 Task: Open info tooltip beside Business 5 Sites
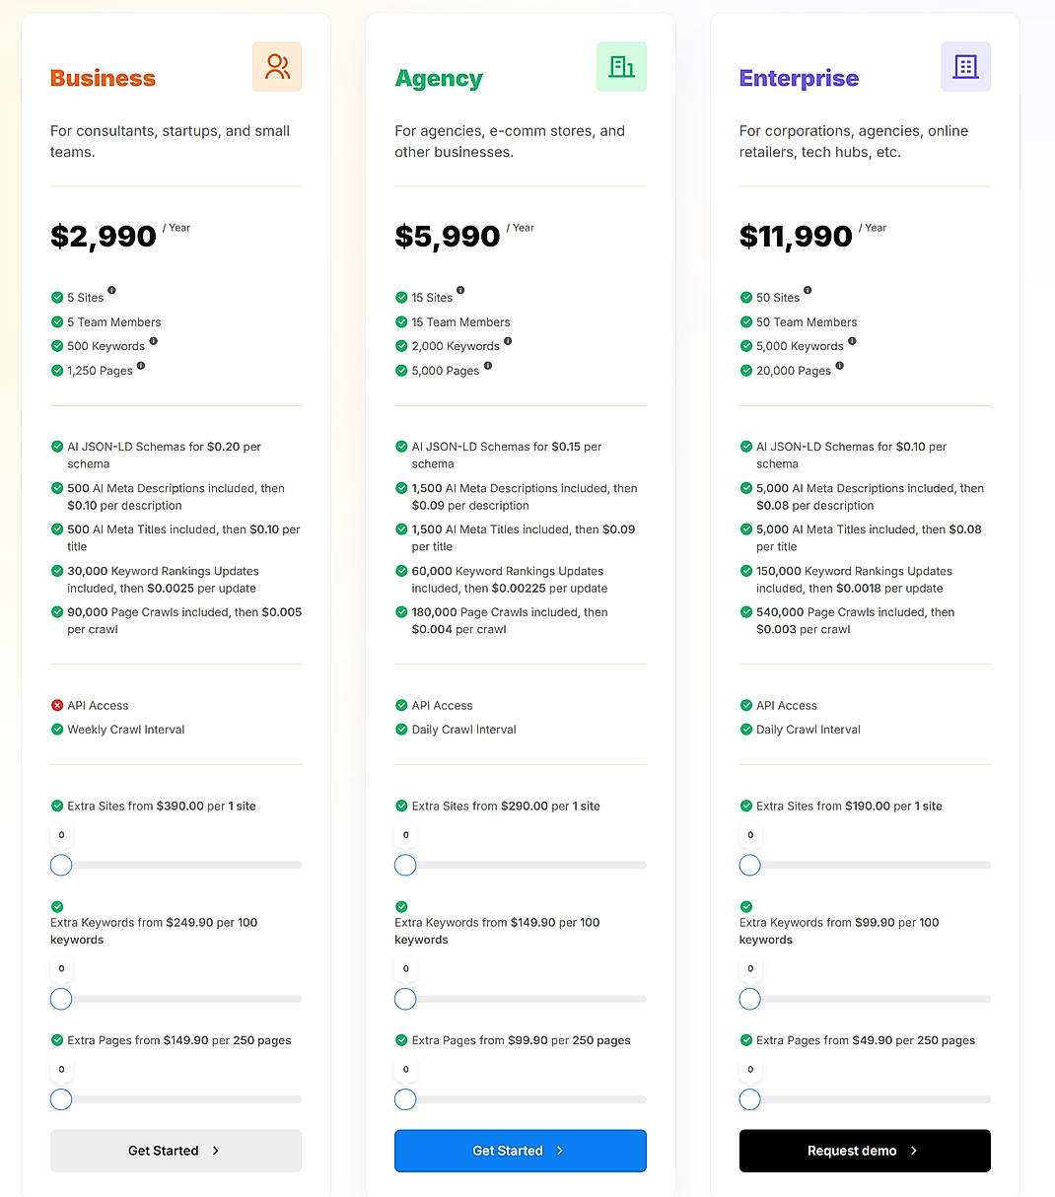(111, 291)
